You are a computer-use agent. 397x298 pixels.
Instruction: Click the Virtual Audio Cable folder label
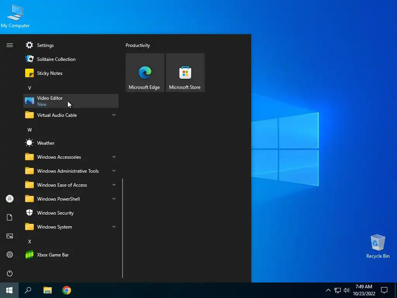pyautogui.click(x=57, y=115)
